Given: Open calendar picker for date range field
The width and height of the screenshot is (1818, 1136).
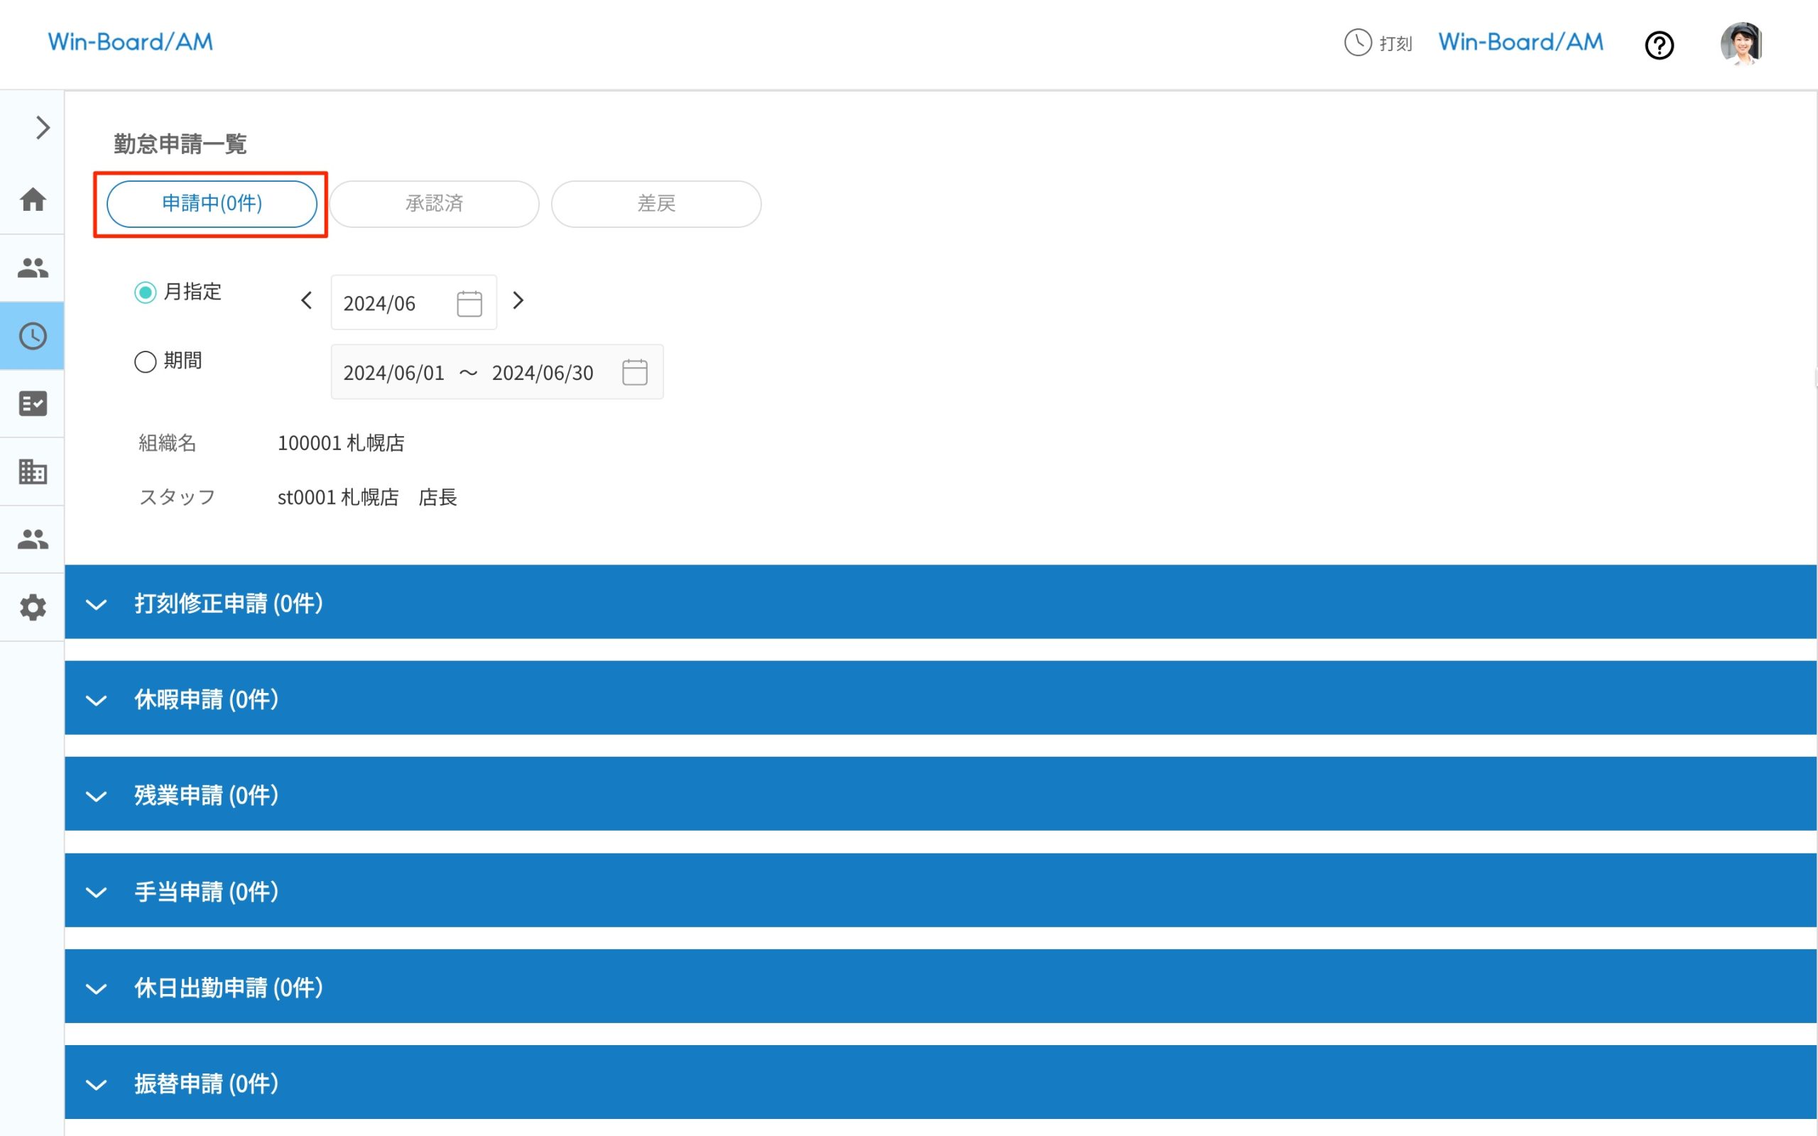Looking at the screenshot, I should coord(635,372).
